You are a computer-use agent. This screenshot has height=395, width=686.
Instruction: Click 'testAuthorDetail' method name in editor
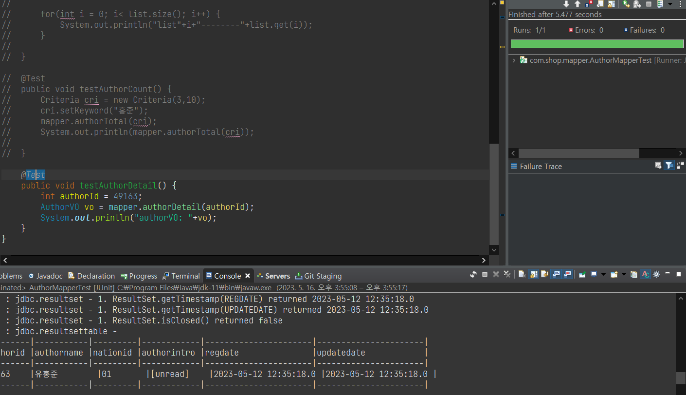[118, 186]
